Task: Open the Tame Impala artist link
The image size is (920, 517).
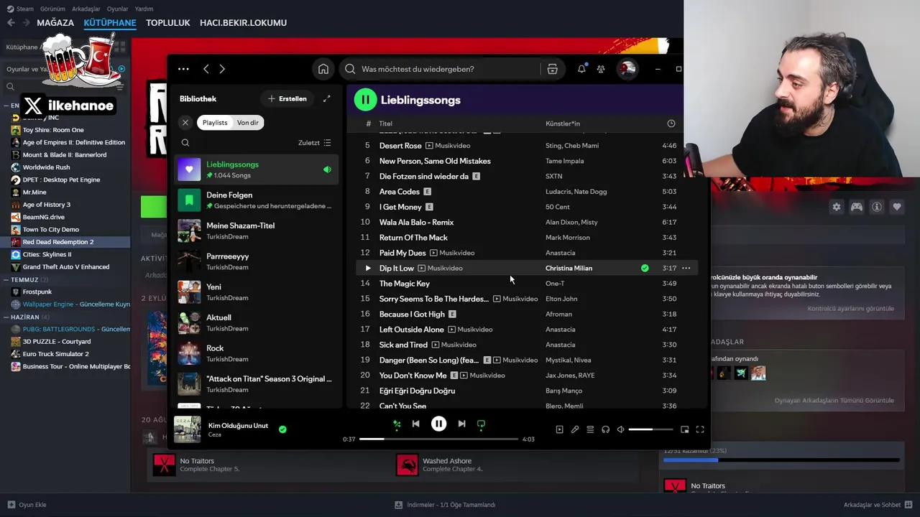Action: coord(565,161)
